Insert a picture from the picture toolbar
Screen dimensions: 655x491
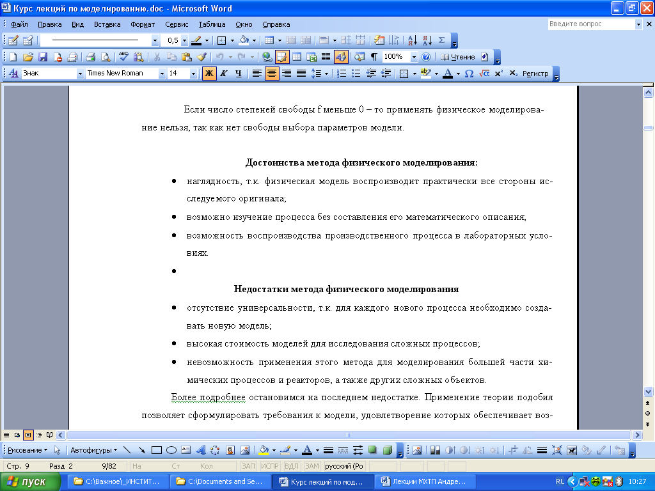click(417, 450)
